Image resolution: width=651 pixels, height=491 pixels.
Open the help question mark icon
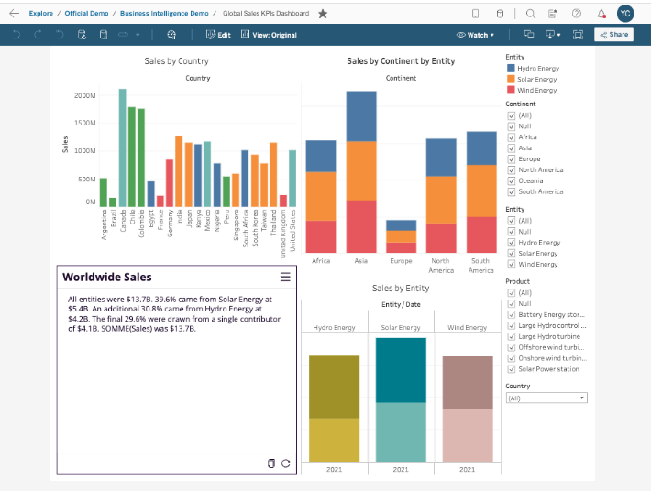click(576, 14)
